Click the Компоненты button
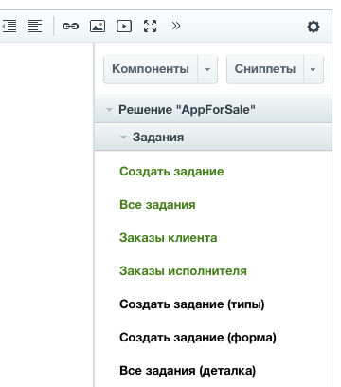 click(151, 69)
